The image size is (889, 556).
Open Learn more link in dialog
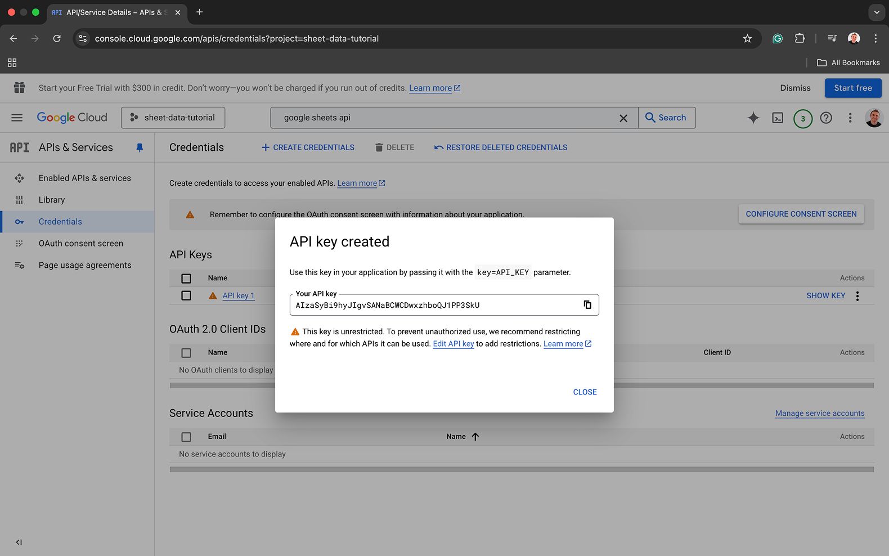567,344
